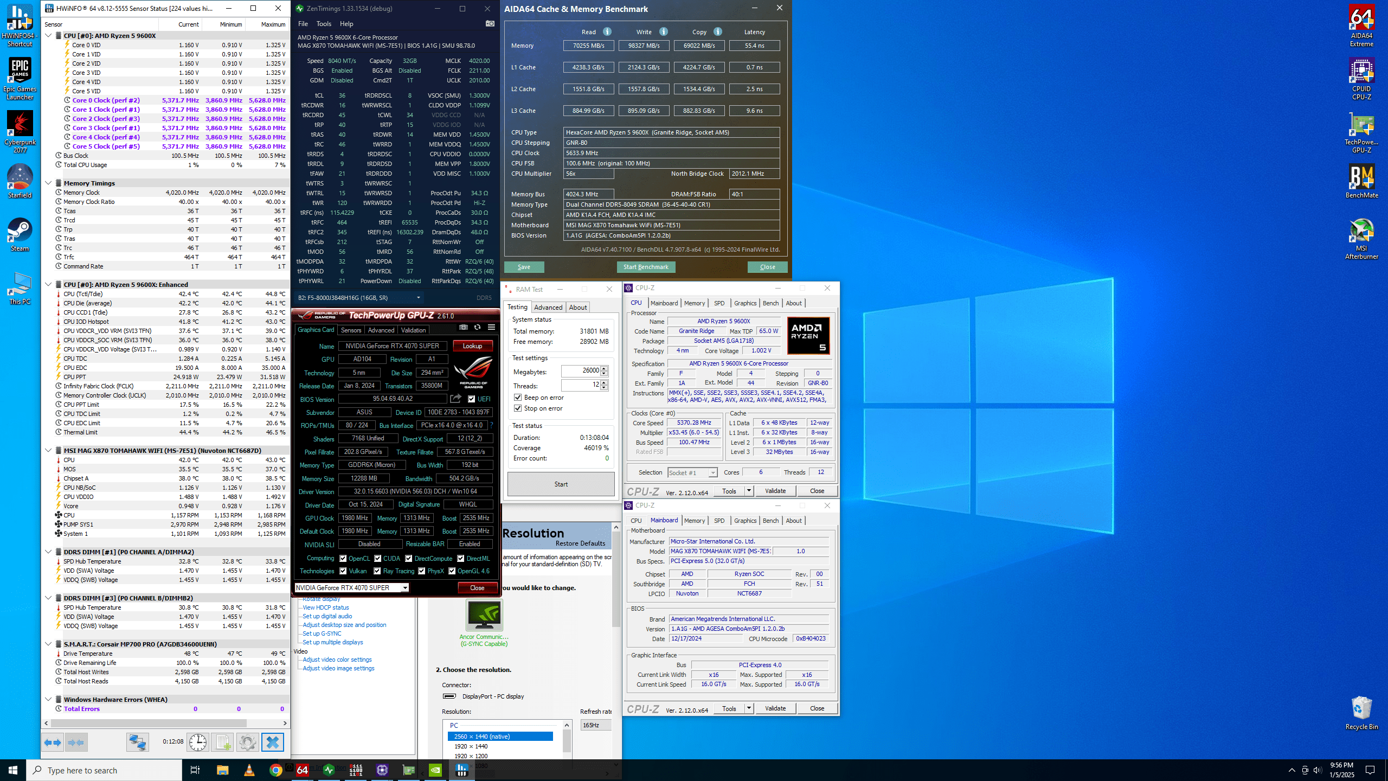Open GPU-Z hamburger menu icon
The width and height of the screenshot is (1388, 781).
point(491,327)
